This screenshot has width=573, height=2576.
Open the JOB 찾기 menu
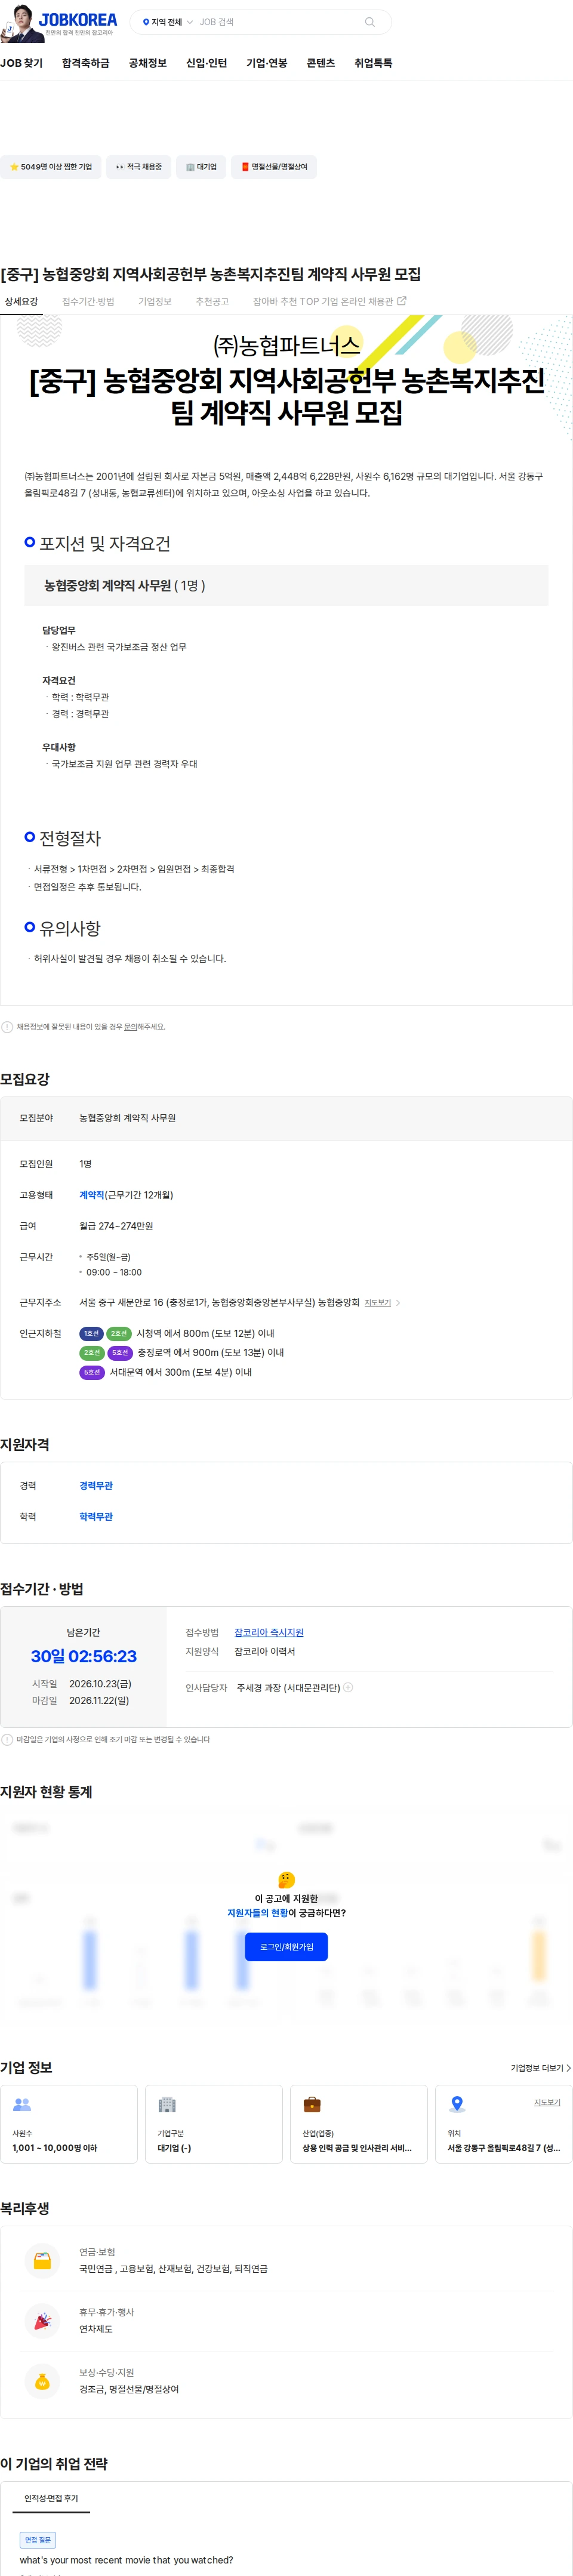point(22,63)
